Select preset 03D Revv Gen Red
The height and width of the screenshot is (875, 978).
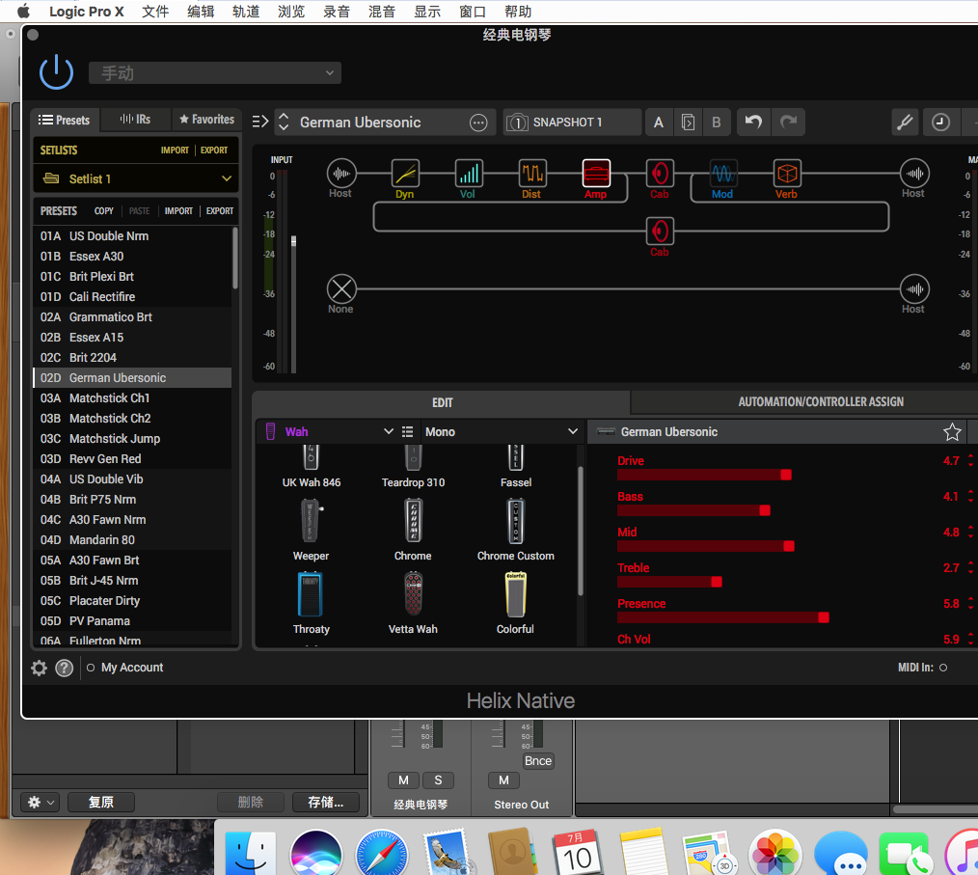132,459
